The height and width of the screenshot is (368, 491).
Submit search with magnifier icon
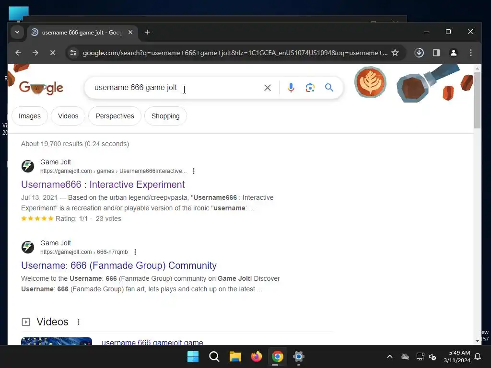[329, 88]
